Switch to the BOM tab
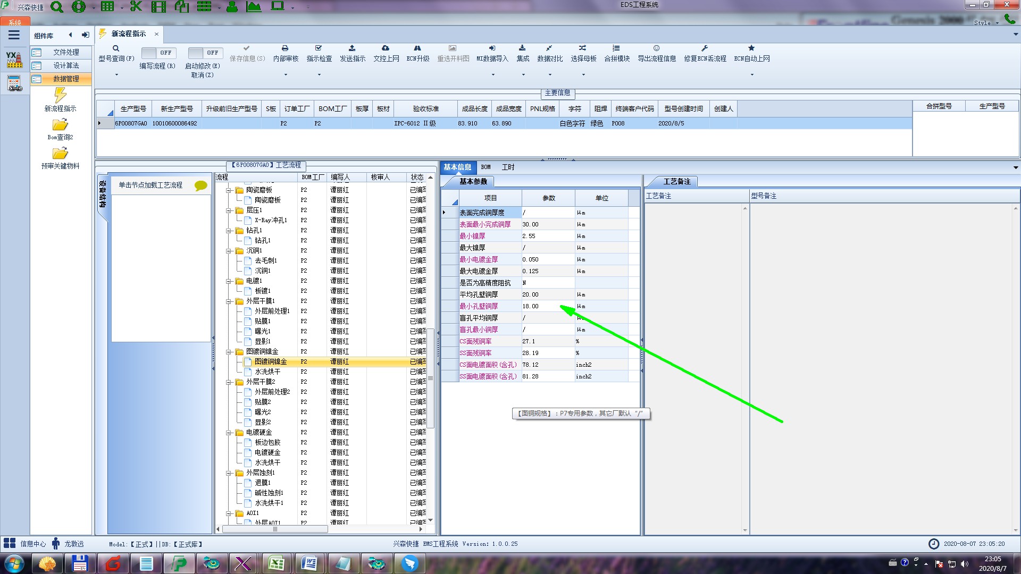 486,167
